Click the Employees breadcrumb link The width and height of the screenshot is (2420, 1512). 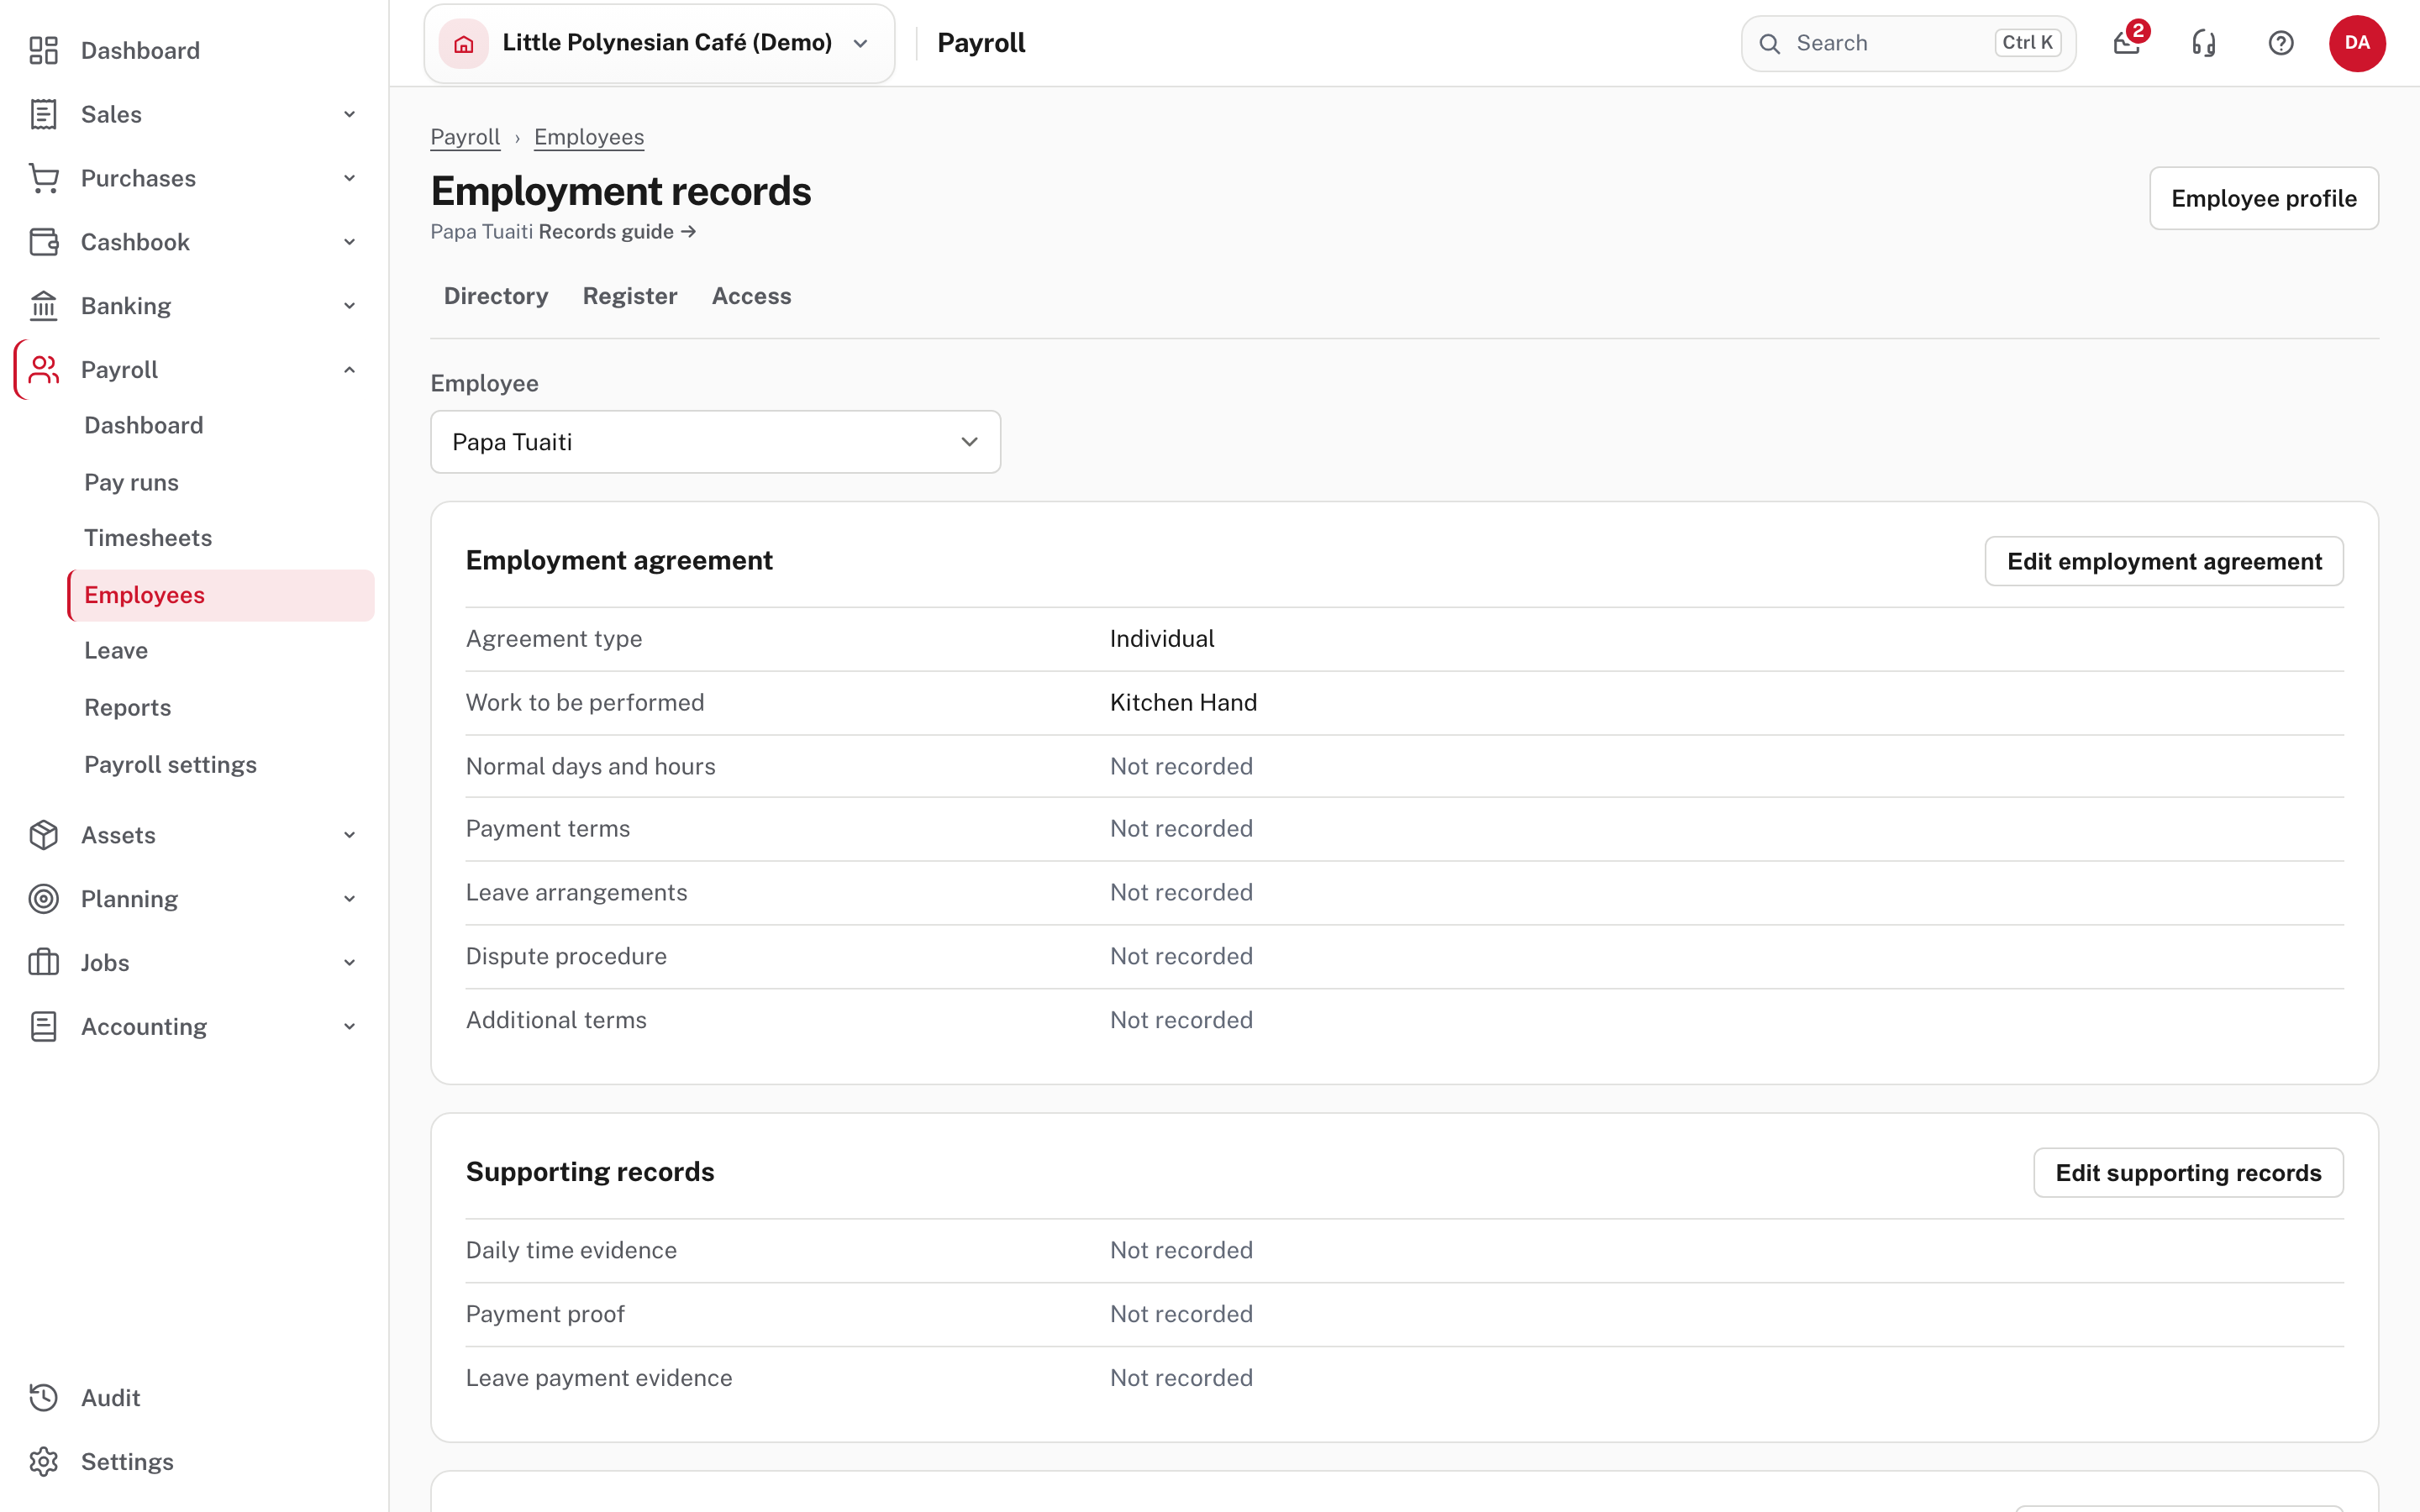click(589, 137)
